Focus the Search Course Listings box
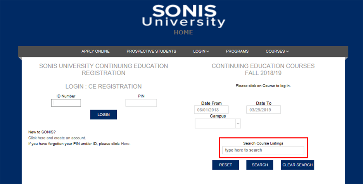 [263, 150]
